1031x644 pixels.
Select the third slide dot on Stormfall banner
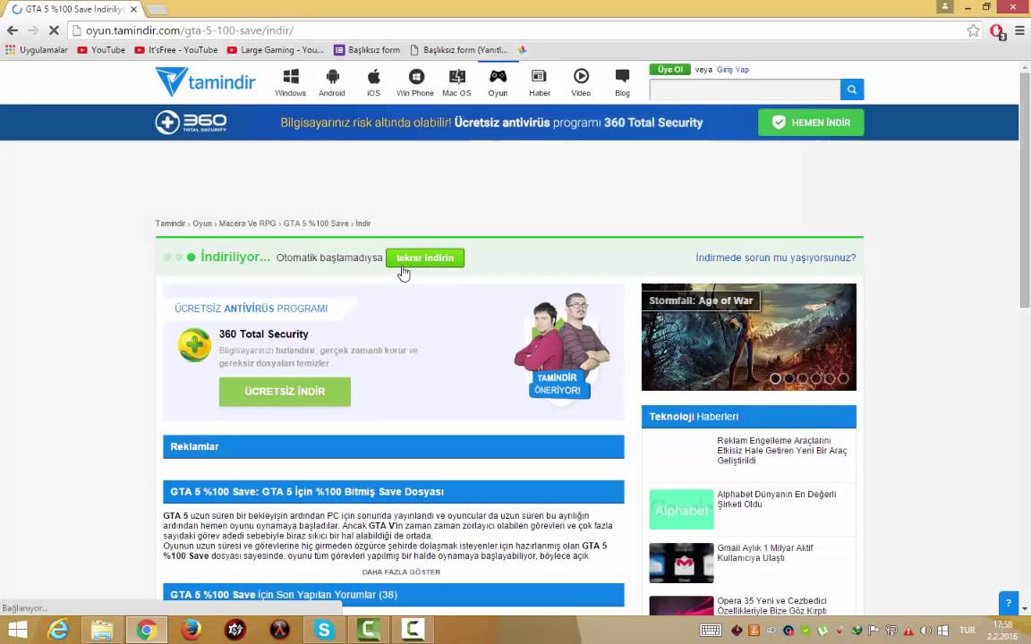[802, 378]
